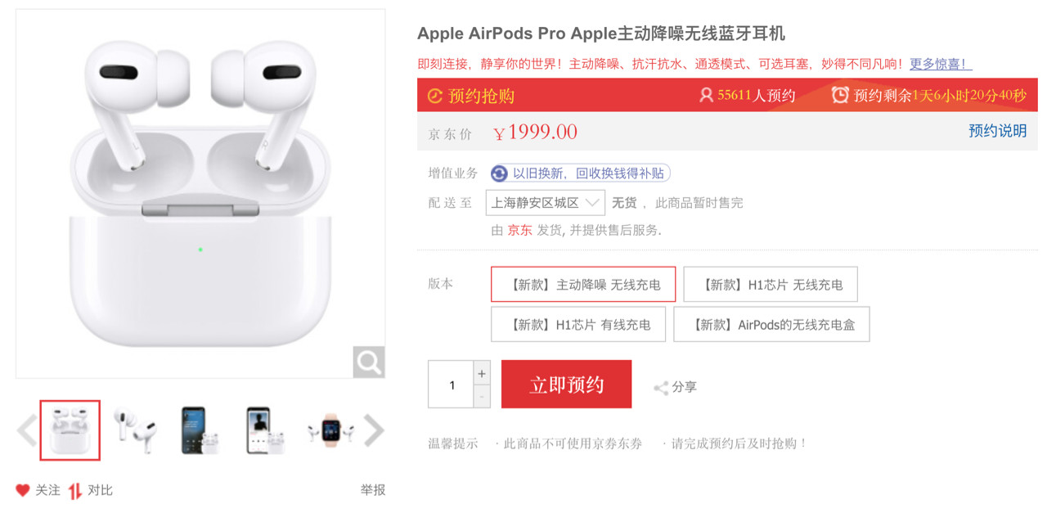
Task: Select the 【新款】AirPods的无线充电盒 version
Action: tap(771, 324)
